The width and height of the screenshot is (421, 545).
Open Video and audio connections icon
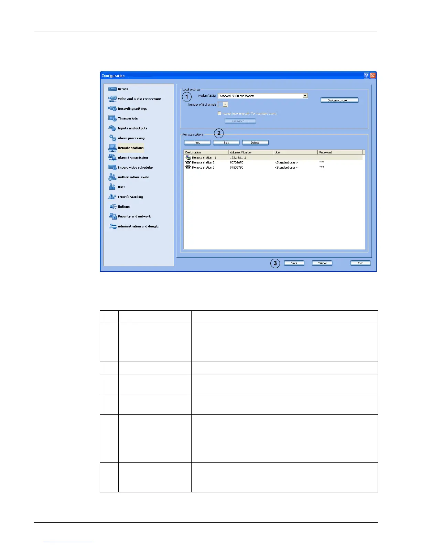click(x=112, y=99)
